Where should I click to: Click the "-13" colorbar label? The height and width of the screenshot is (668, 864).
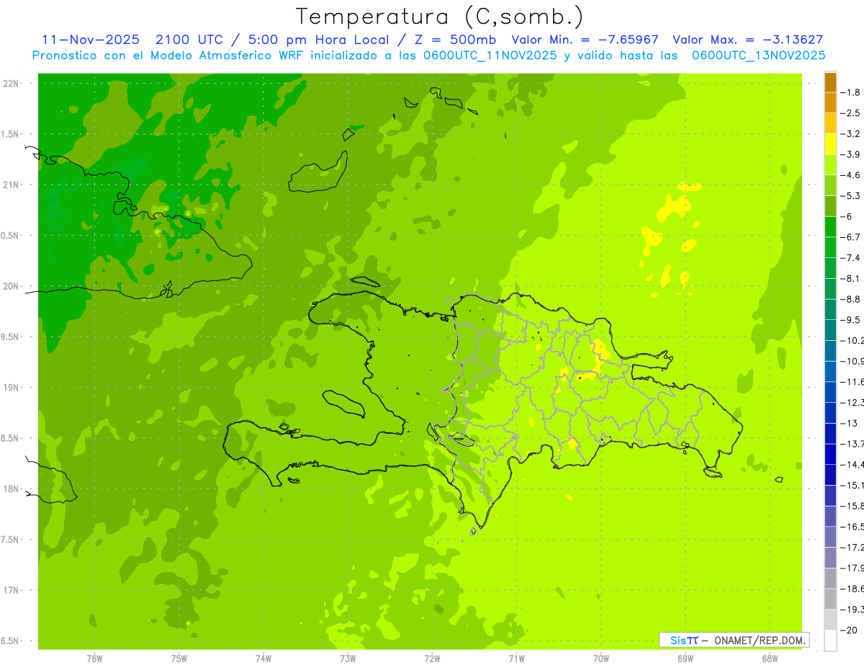848,423
